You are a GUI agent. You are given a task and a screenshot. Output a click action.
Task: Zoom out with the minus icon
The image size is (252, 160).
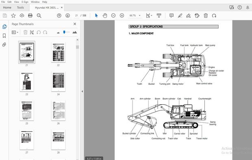coord(113,15)
